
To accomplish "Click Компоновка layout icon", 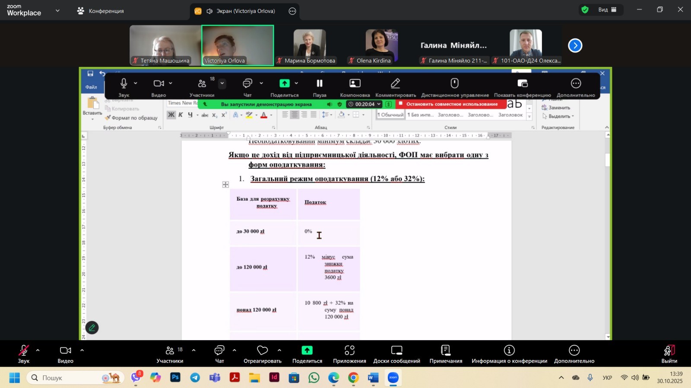I will (355, 87).
